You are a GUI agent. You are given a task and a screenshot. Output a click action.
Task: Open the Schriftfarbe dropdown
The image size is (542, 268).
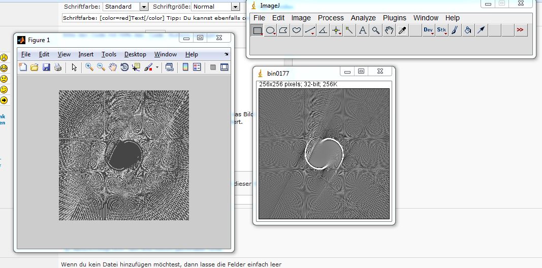coord(144,7)
